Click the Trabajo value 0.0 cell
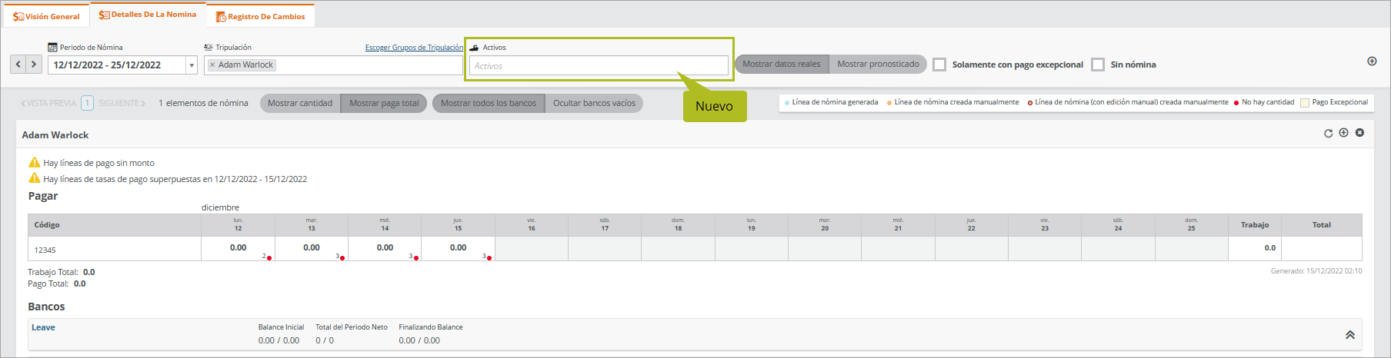The height and width of the screenshot is (358, 1391). pos(1255,248)
